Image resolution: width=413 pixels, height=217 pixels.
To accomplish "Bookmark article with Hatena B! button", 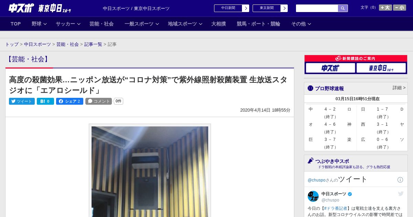I will coord(45,101).
